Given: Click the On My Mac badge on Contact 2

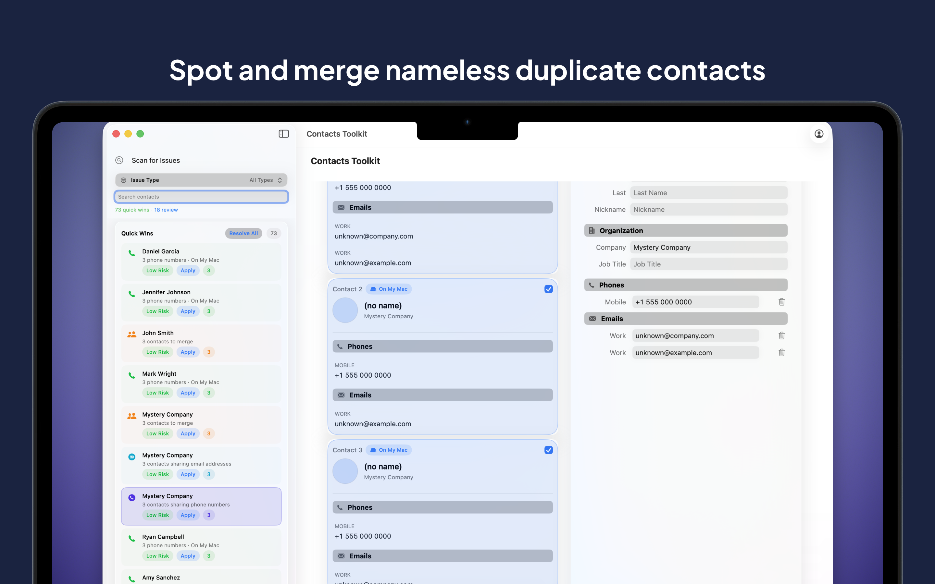Looking at the screenshot, I should [389, 288].
